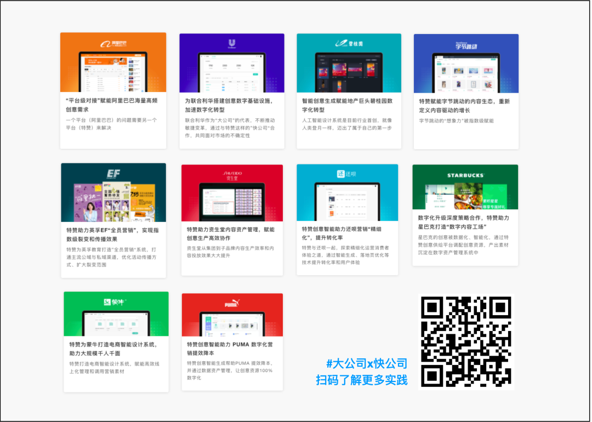Click the Starbucks logo on the green card
The image size is (592, 422).
click(x=465, y=175)
